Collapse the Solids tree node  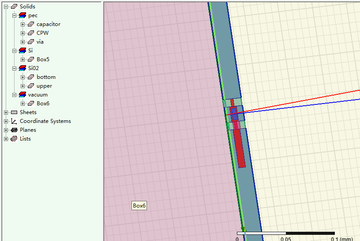pos(6,7)
